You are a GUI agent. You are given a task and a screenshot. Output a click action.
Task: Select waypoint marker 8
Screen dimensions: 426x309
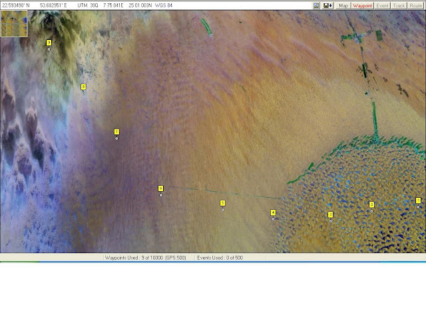tap(83, 87)
